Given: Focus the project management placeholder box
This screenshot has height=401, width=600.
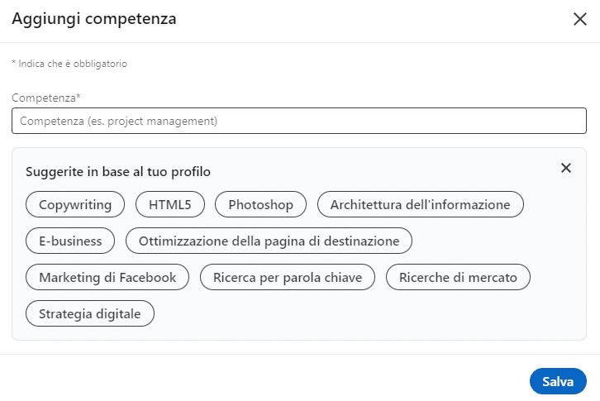Looking at the screenshot, I should pyautogui.click(x=299, y=121).
